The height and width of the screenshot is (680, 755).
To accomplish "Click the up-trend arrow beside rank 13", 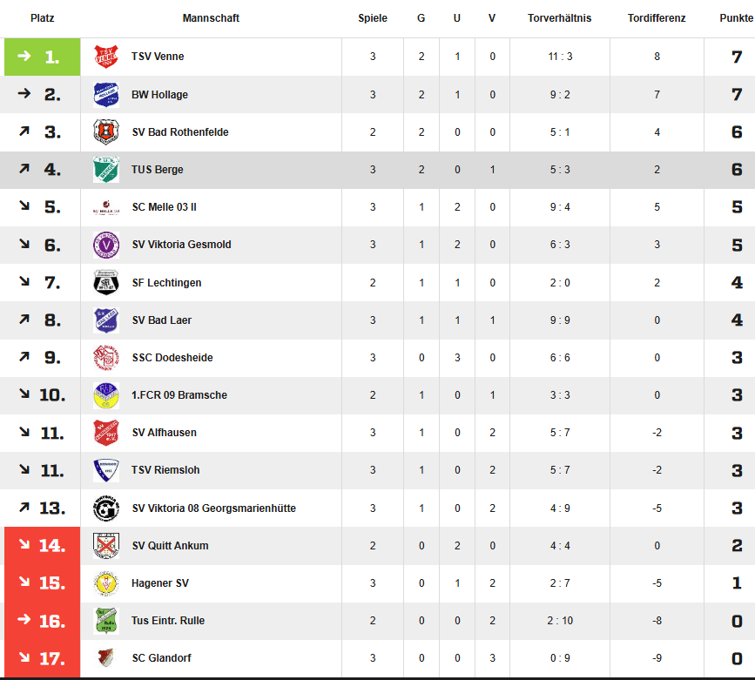I will click(24, 507).
